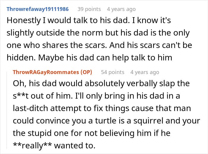Open Throwrefaway19111986's user profile

click(37, 9)
